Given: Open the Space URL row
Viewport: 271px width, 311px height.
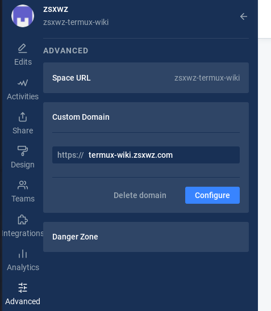Looking at the screenshot, I should click(x=146, y=78).
